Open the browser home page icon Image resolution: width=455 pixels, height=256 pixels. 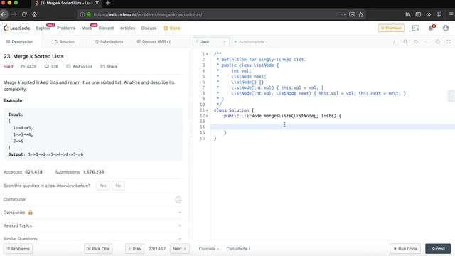(x=34, y=14)
